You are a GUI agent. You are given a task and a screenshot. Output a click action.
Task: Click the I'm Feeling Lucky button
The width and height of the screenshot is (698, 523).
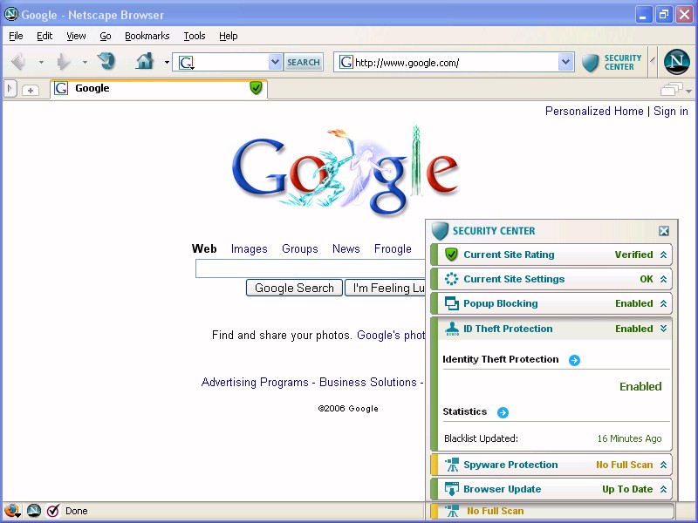point(386,288)
